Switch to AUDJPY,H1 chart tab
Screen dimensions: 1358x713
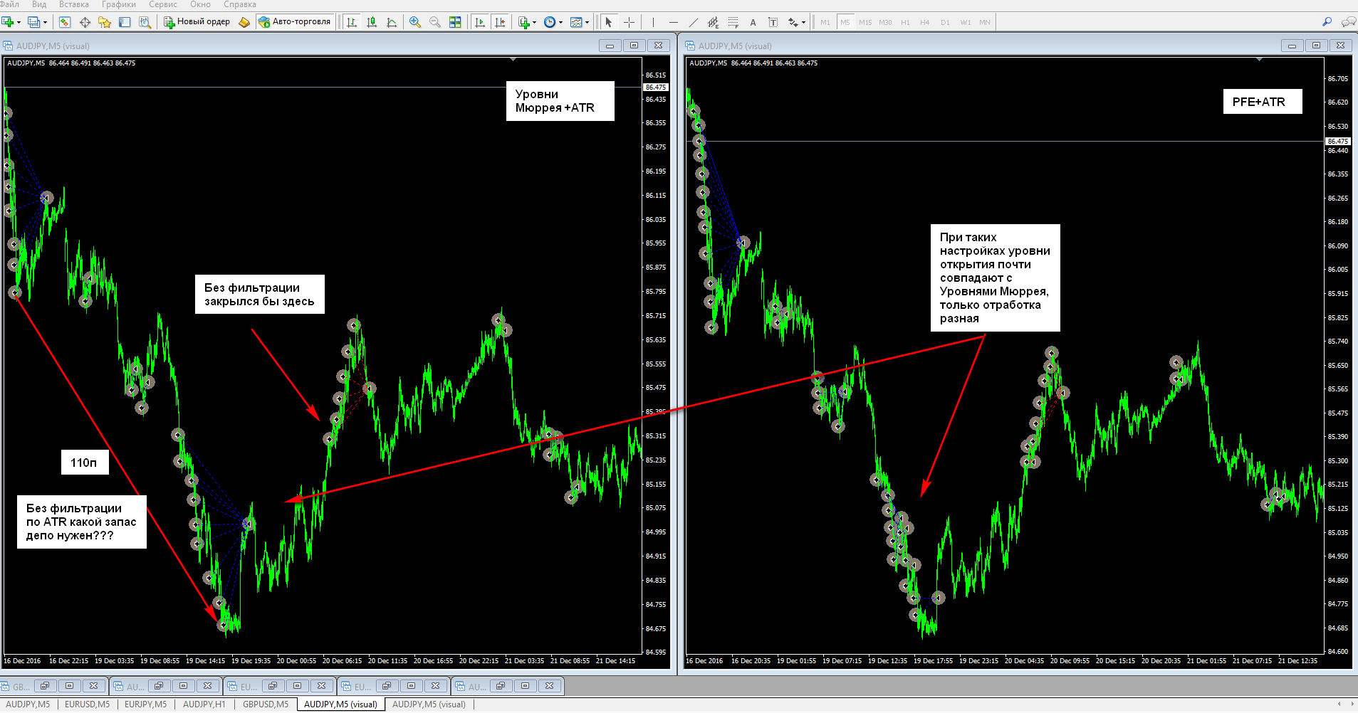pos(204,704)
